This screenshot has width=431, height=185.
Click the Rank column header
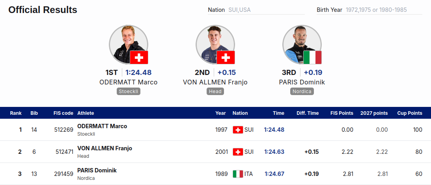(15, 113)
